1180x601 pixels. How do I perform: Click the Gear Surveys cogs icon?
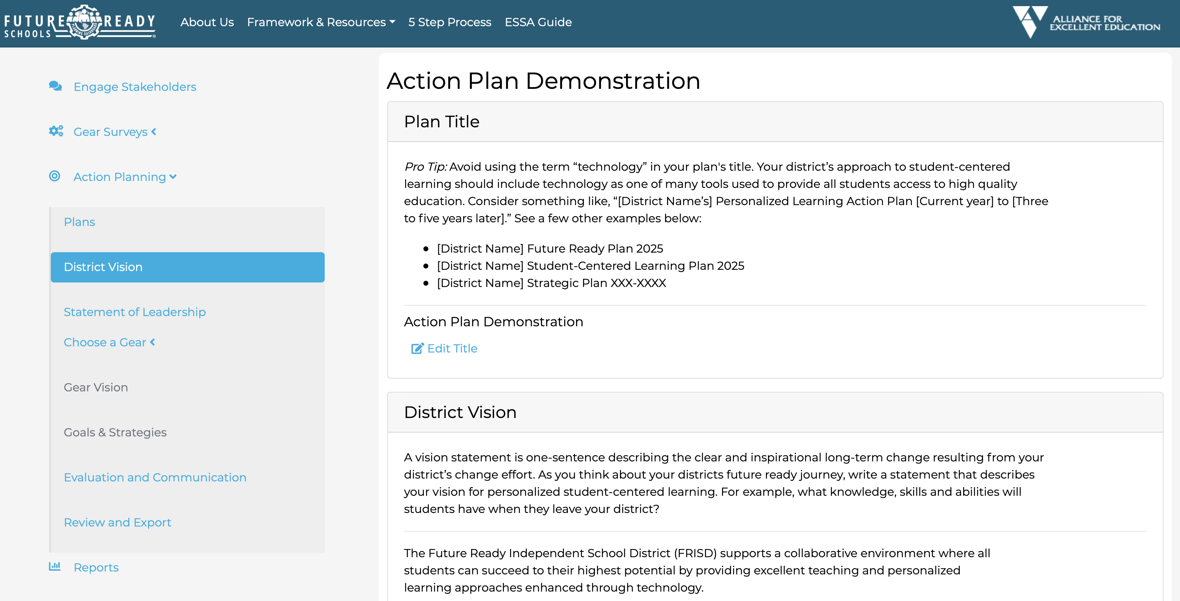[56, 131]
